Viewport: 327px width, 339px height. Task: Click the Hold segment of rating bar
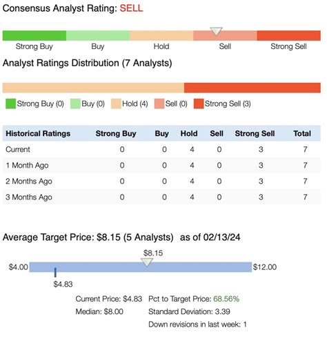tap(161, 35)
